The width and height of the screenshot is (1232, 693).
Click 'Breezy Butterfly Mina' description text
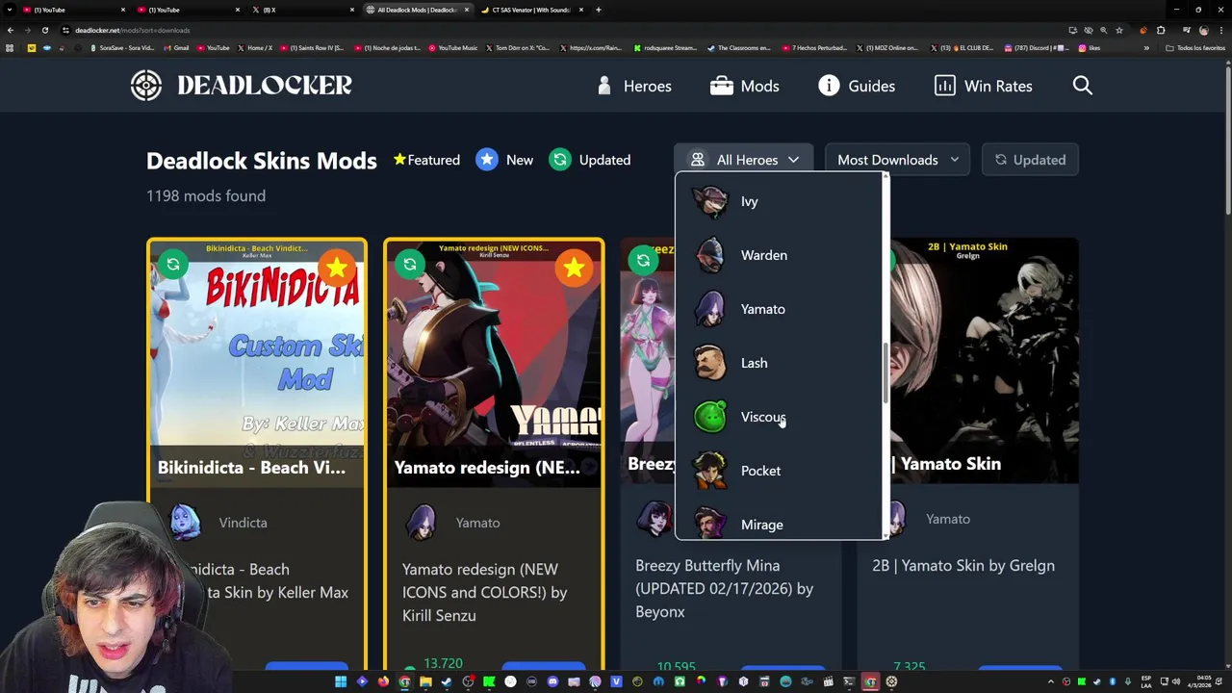(725, 588)
